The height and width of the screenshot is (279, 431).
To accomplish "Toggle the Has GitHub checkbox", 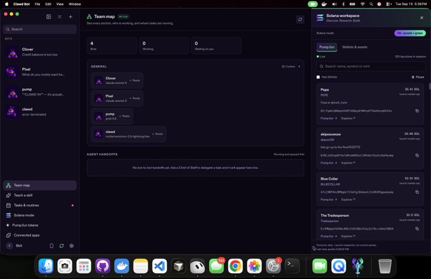I will 318,77.
